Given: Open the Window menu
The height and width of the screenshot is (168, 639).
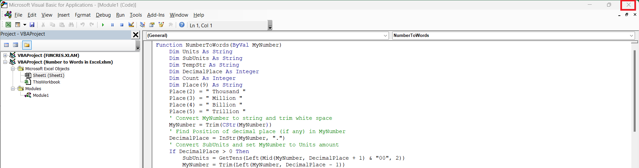Looking at the screenshot, I should coord(179,15).
